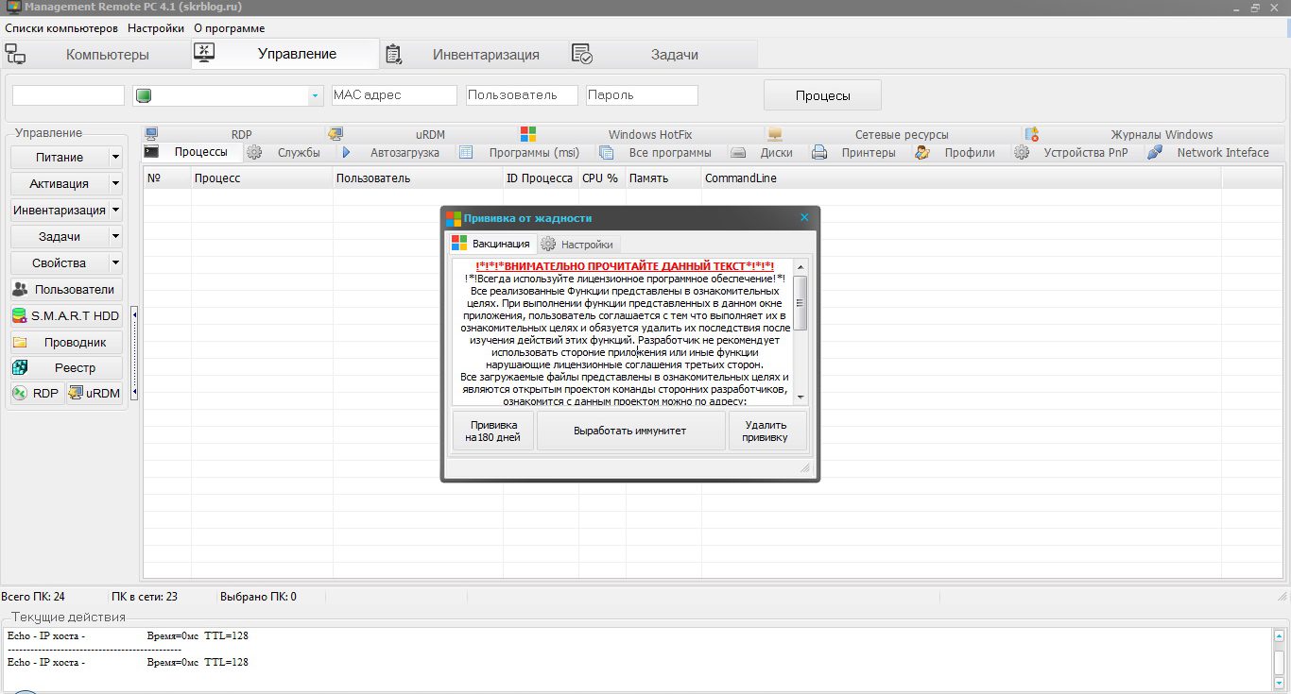The height and width of the screenshot is (694, 1291).
Task: Click the Текущие действия log scrollbar
Action: (x=1280, y=660)
